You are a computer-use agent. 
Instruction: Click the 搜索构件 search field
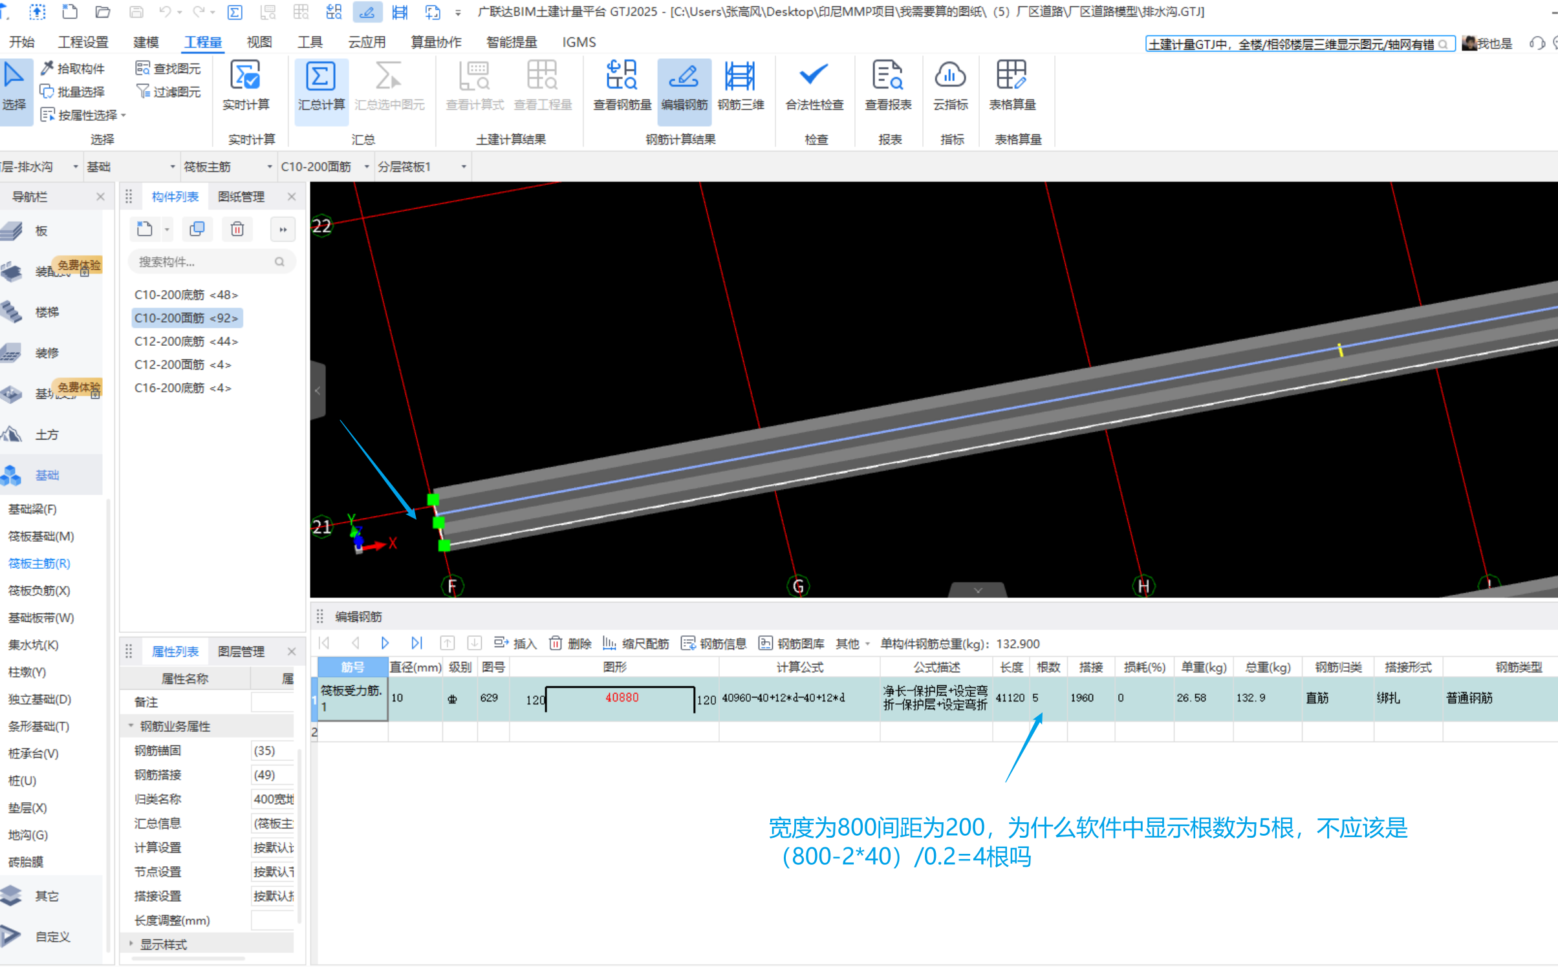(211, 262)
